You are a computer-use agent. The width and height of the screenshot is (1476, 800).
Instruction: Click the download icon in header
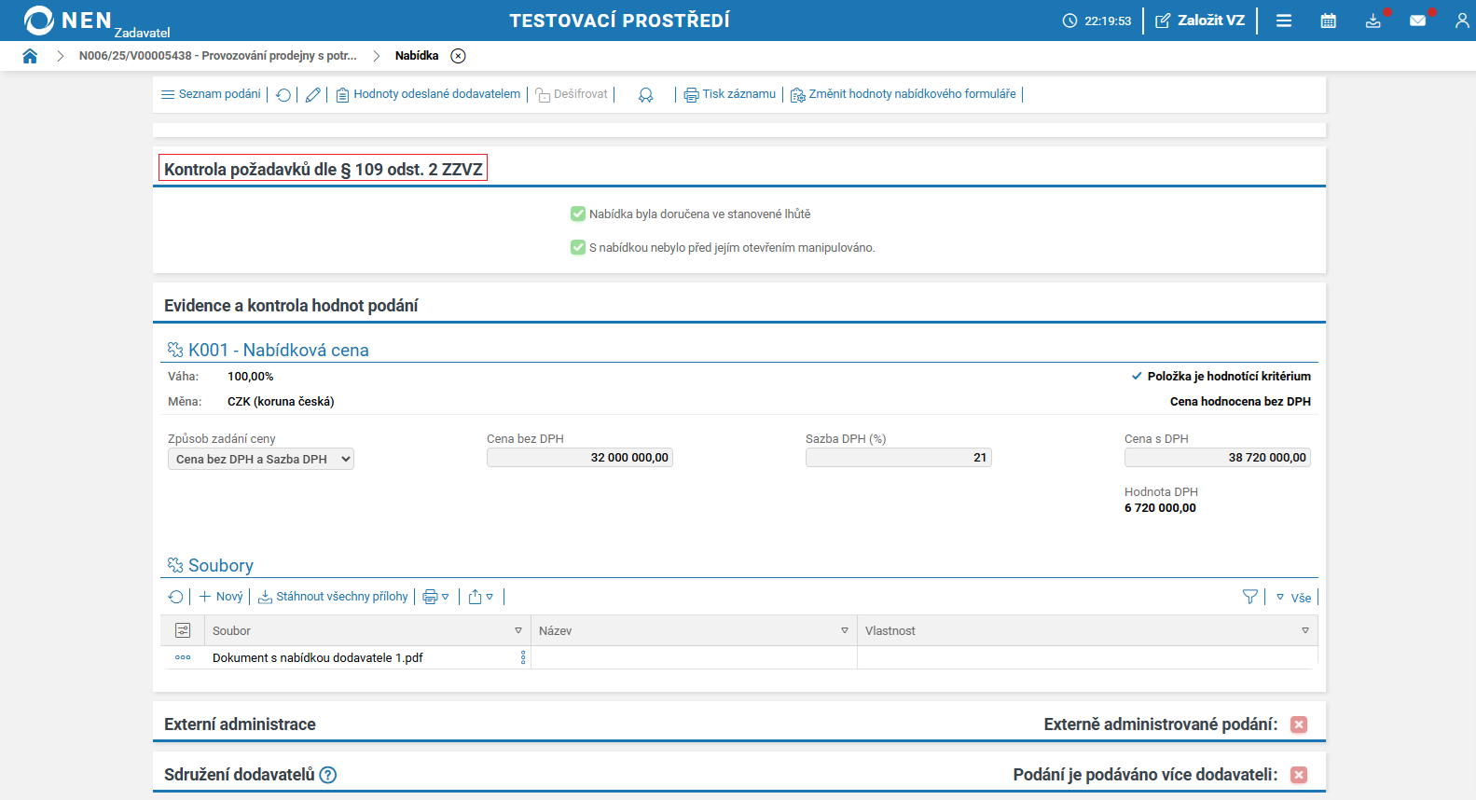[1373, 21]
